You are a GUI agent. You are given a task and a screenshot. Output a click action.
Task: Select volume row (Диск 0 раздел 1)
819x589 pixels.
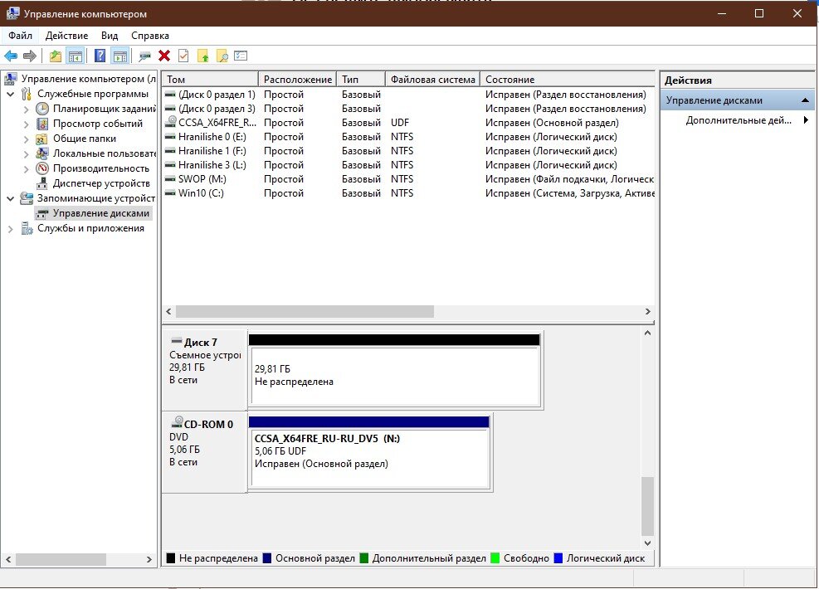(408, 95)
